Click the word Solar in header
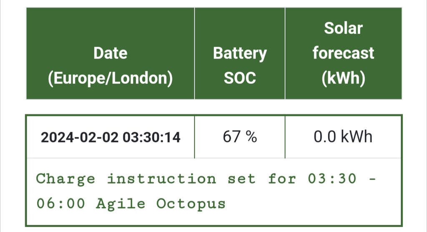The height and width of the screenshot is (232, 427). pos(343,28)
